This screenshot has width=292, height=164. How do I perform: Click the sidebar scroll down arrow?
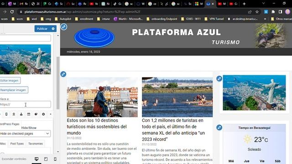[x=58, y=152]
